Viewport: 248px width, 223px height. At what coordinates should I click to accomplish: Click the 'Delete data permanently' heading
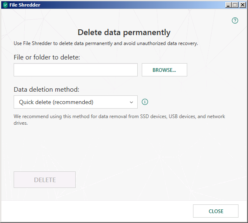[124, 32]
